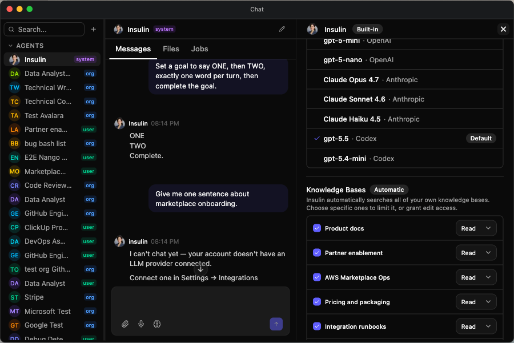Click the TC avatar for Technical Co agent

14,102
